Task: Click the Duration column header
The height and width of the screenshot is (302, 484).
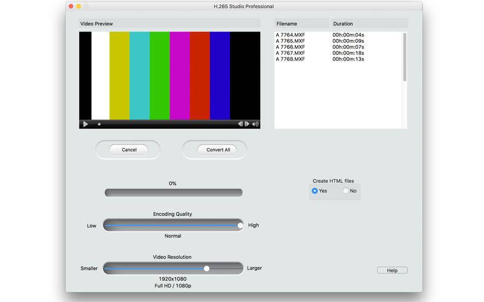Action: pos(370,24)
